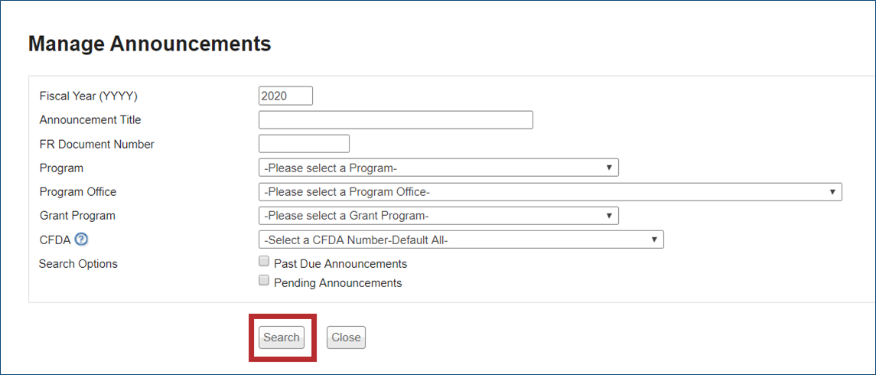Open the CFDA Number dropdown
Screen dimensions: 876x375
pos(461,240)
